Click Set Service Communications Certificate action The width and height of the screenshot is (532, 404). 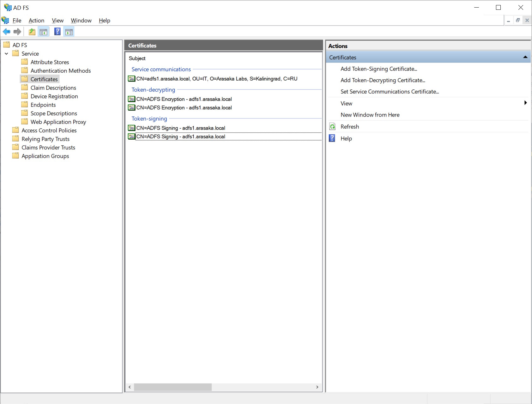coord(390,92)
